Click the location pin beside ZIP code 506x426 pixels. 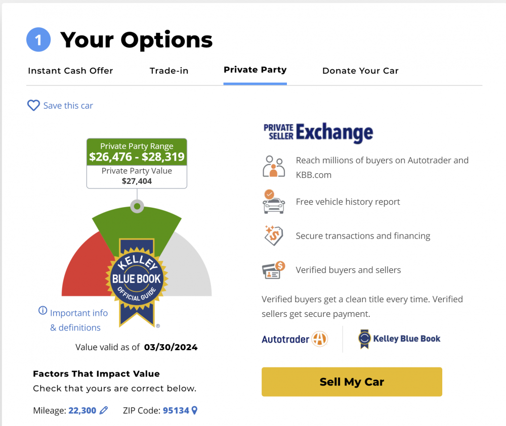pos(194,410)
